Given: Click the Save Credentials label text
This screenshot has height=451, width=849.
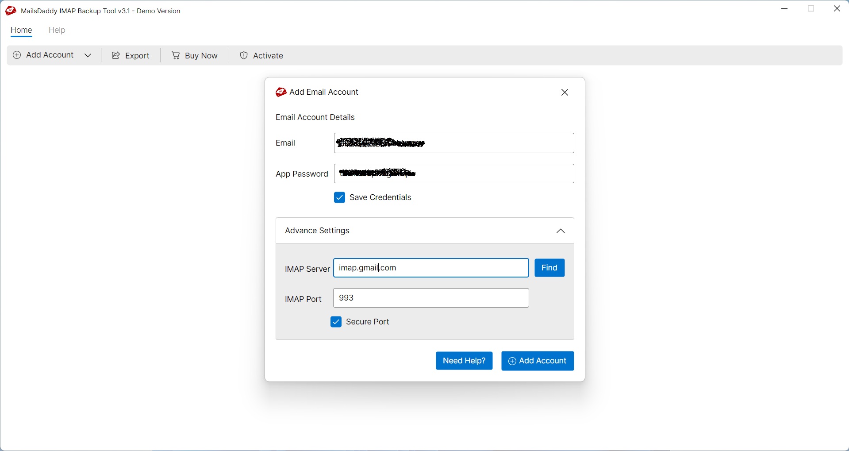Looking at the screenshot, I should coord(380,197).
